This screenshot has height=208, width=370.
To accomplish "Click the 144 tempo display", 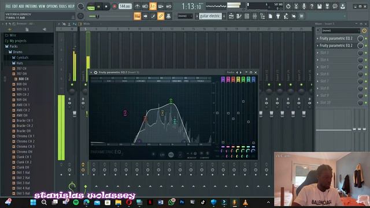I will (125, 6).
